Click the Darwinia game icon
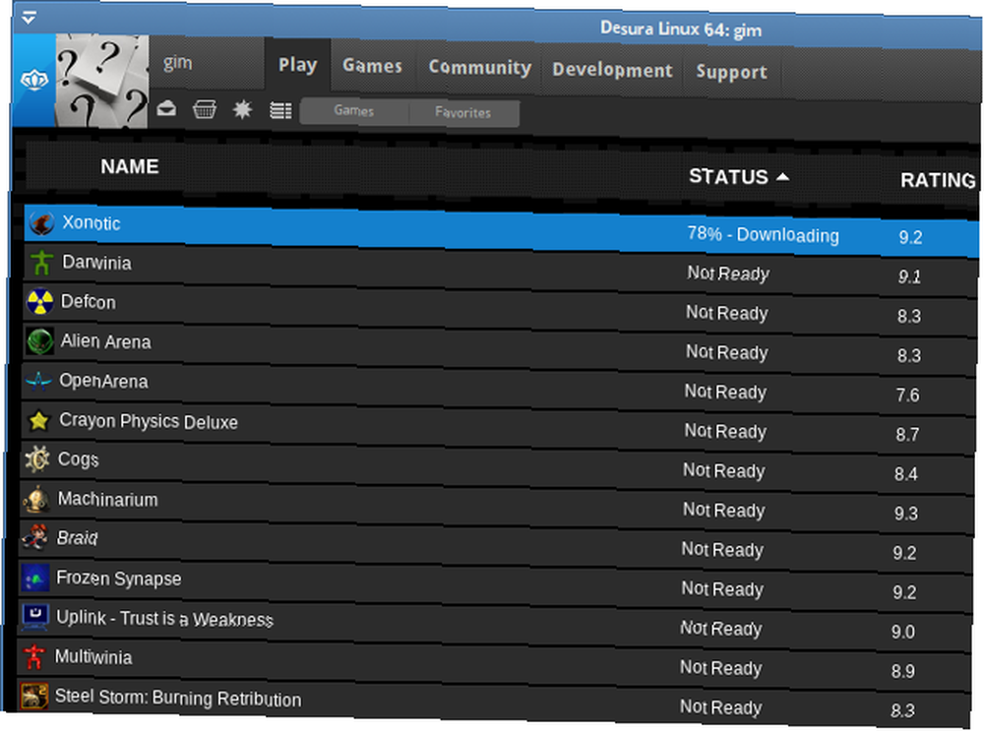Screen dimensions: 984x731 click(x=41, y=263)
